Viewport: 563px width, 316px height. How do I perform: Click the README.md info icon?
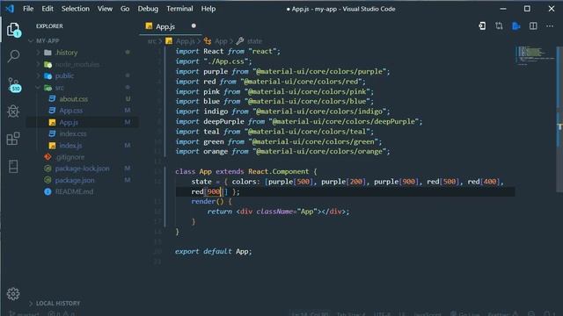[x=48, y=191]
